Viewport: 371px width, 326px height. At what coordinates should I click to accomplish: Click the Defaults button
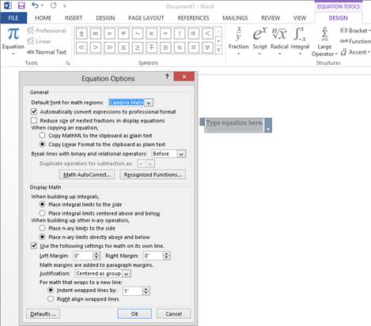point(43,314)
